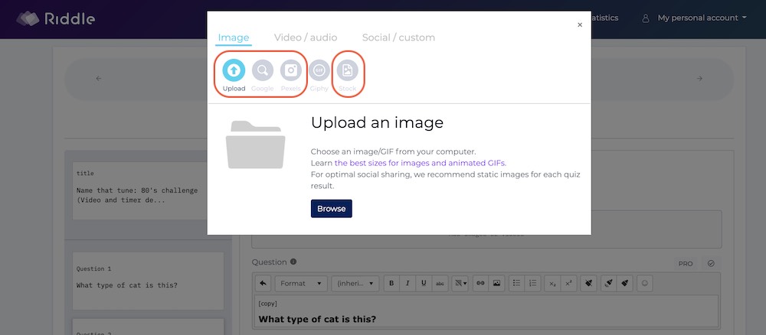Choose the Google image search icon

pyautogui.click(x=262, y=70)
